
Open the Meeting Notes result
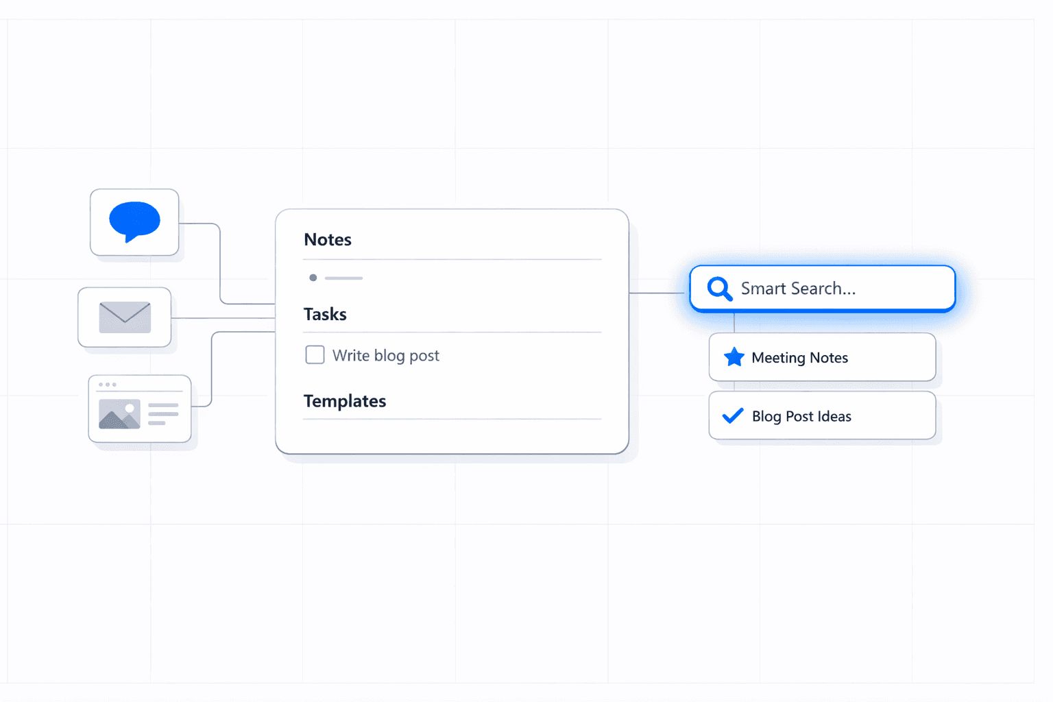(822, 357)
